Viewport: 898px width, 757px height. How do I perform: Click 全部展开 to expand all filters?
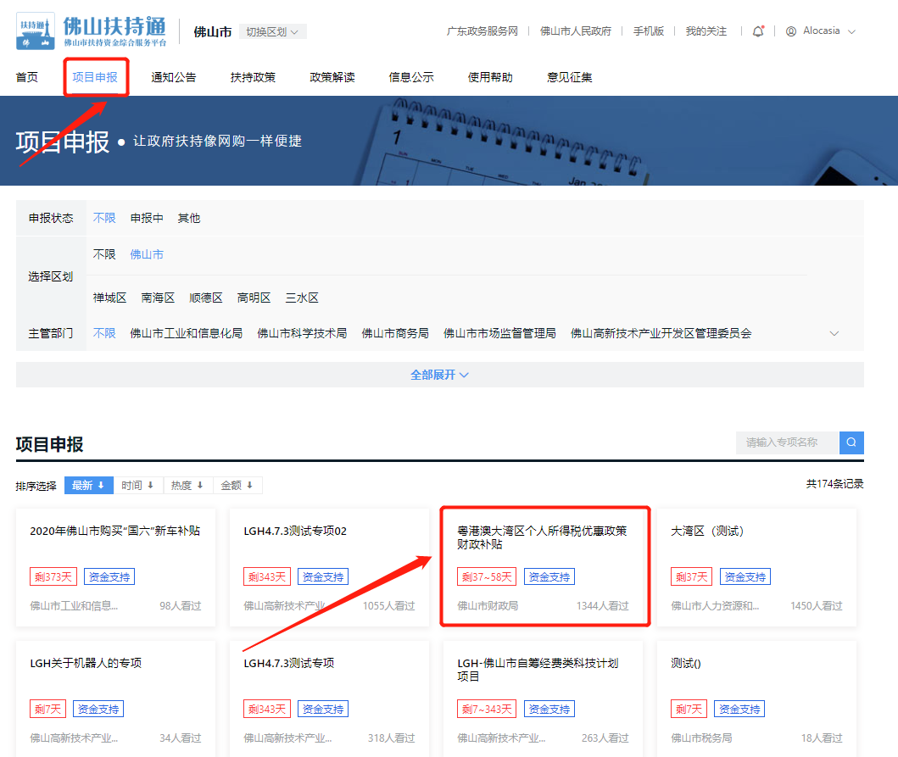coord(437,374)
